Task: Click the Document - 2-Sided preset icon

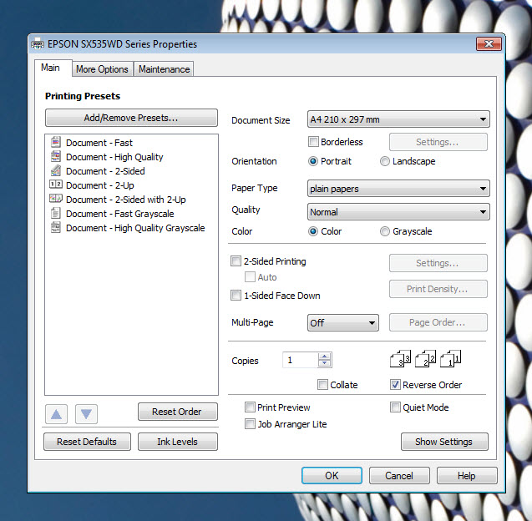Action: coord(56,170)
